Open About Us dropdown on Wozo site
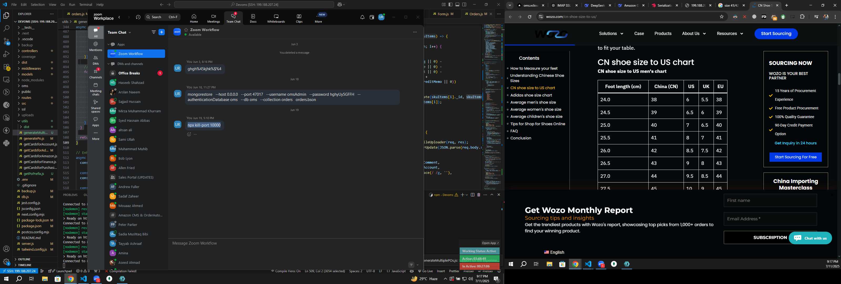 coord(694,34)
